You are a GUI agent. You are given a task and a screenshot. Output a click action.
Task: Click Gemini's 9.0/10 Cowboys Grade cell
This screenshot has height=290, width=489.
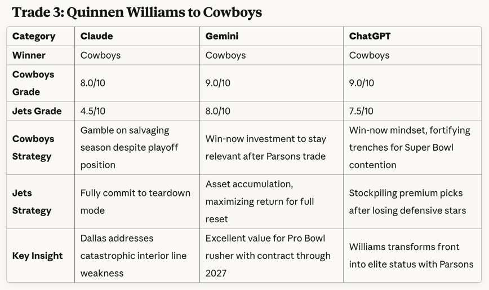pyautogui.click(x=218, y=83)
